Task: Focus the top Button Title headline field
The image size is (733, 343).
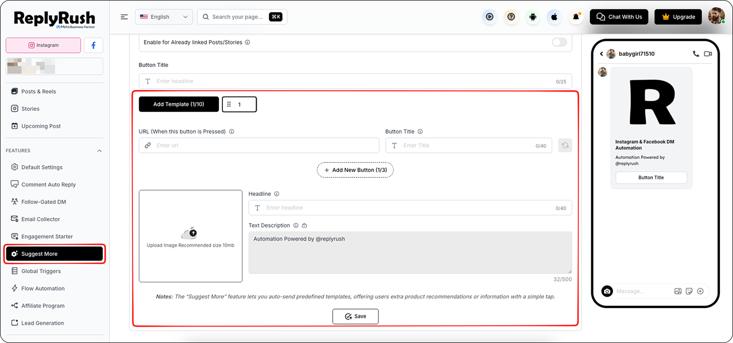Action: tap(355, 81)
